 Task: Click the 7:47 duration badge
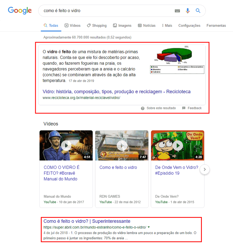tap(143, 157)
